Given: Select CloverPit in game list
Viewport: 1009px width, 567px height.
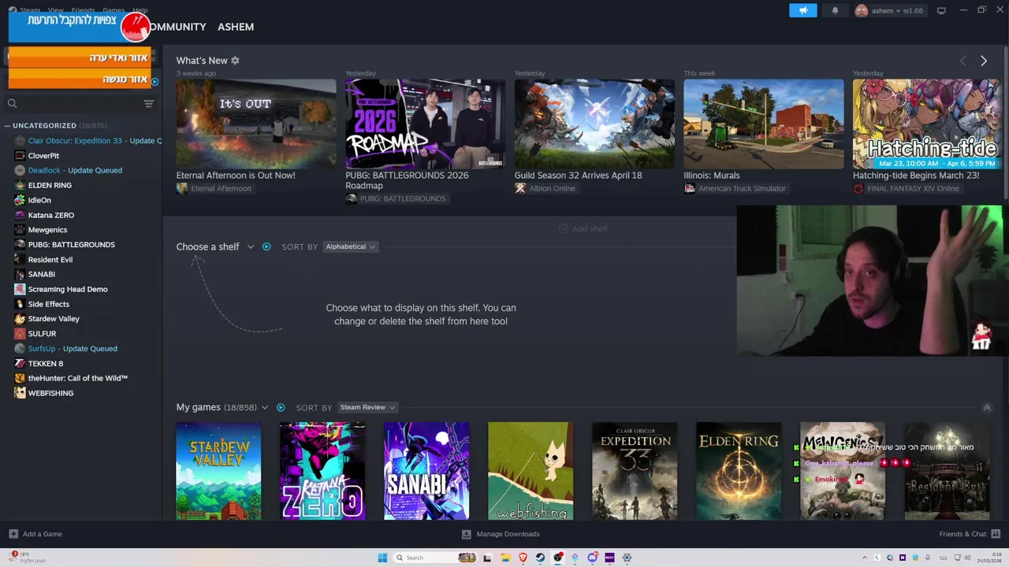Looking at the screenshot, I should tap(43, 155).
